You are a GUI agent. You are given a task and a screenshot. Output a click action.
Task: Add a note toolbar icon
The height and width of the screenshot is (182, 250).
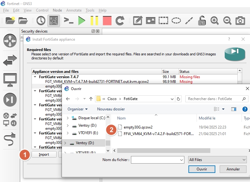click(x=137, y=21)
